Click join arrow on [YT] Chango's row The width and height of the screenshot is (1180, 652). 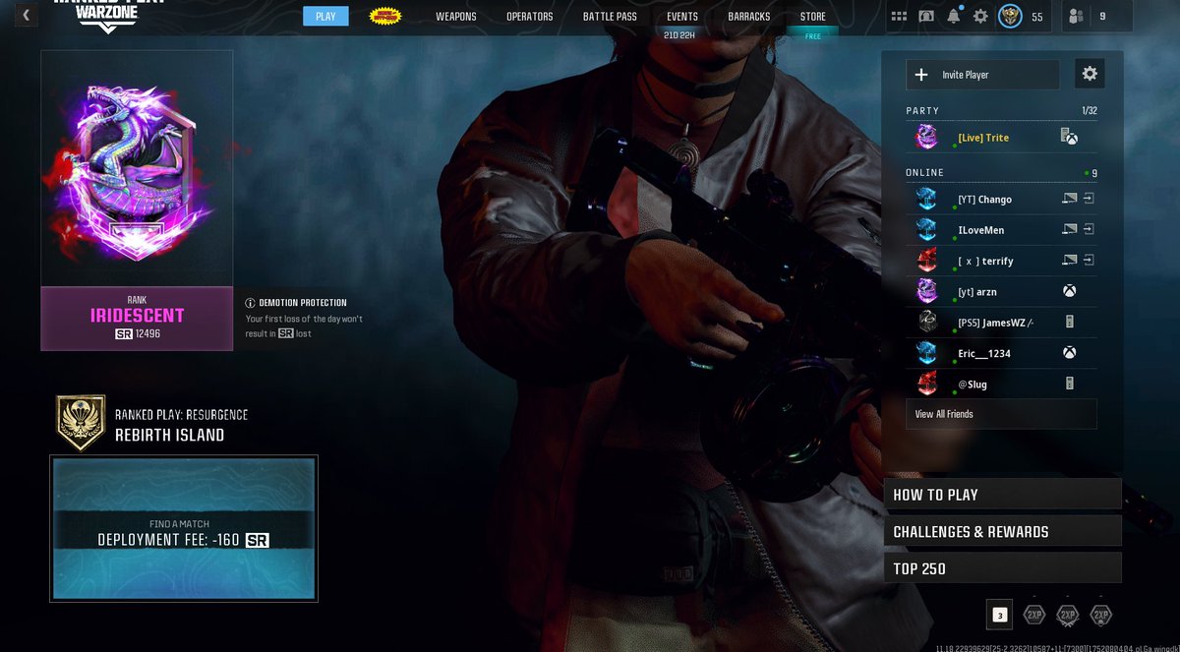(1089, 199)
